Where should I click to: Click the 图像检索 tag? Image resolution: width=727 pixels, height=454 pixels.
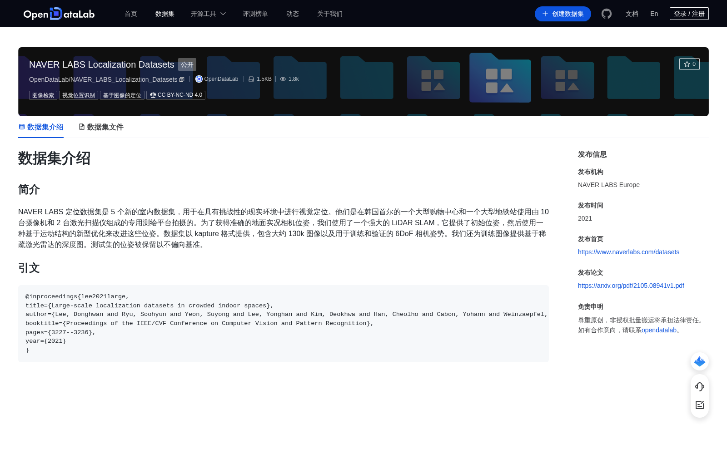tap(43, 95)
